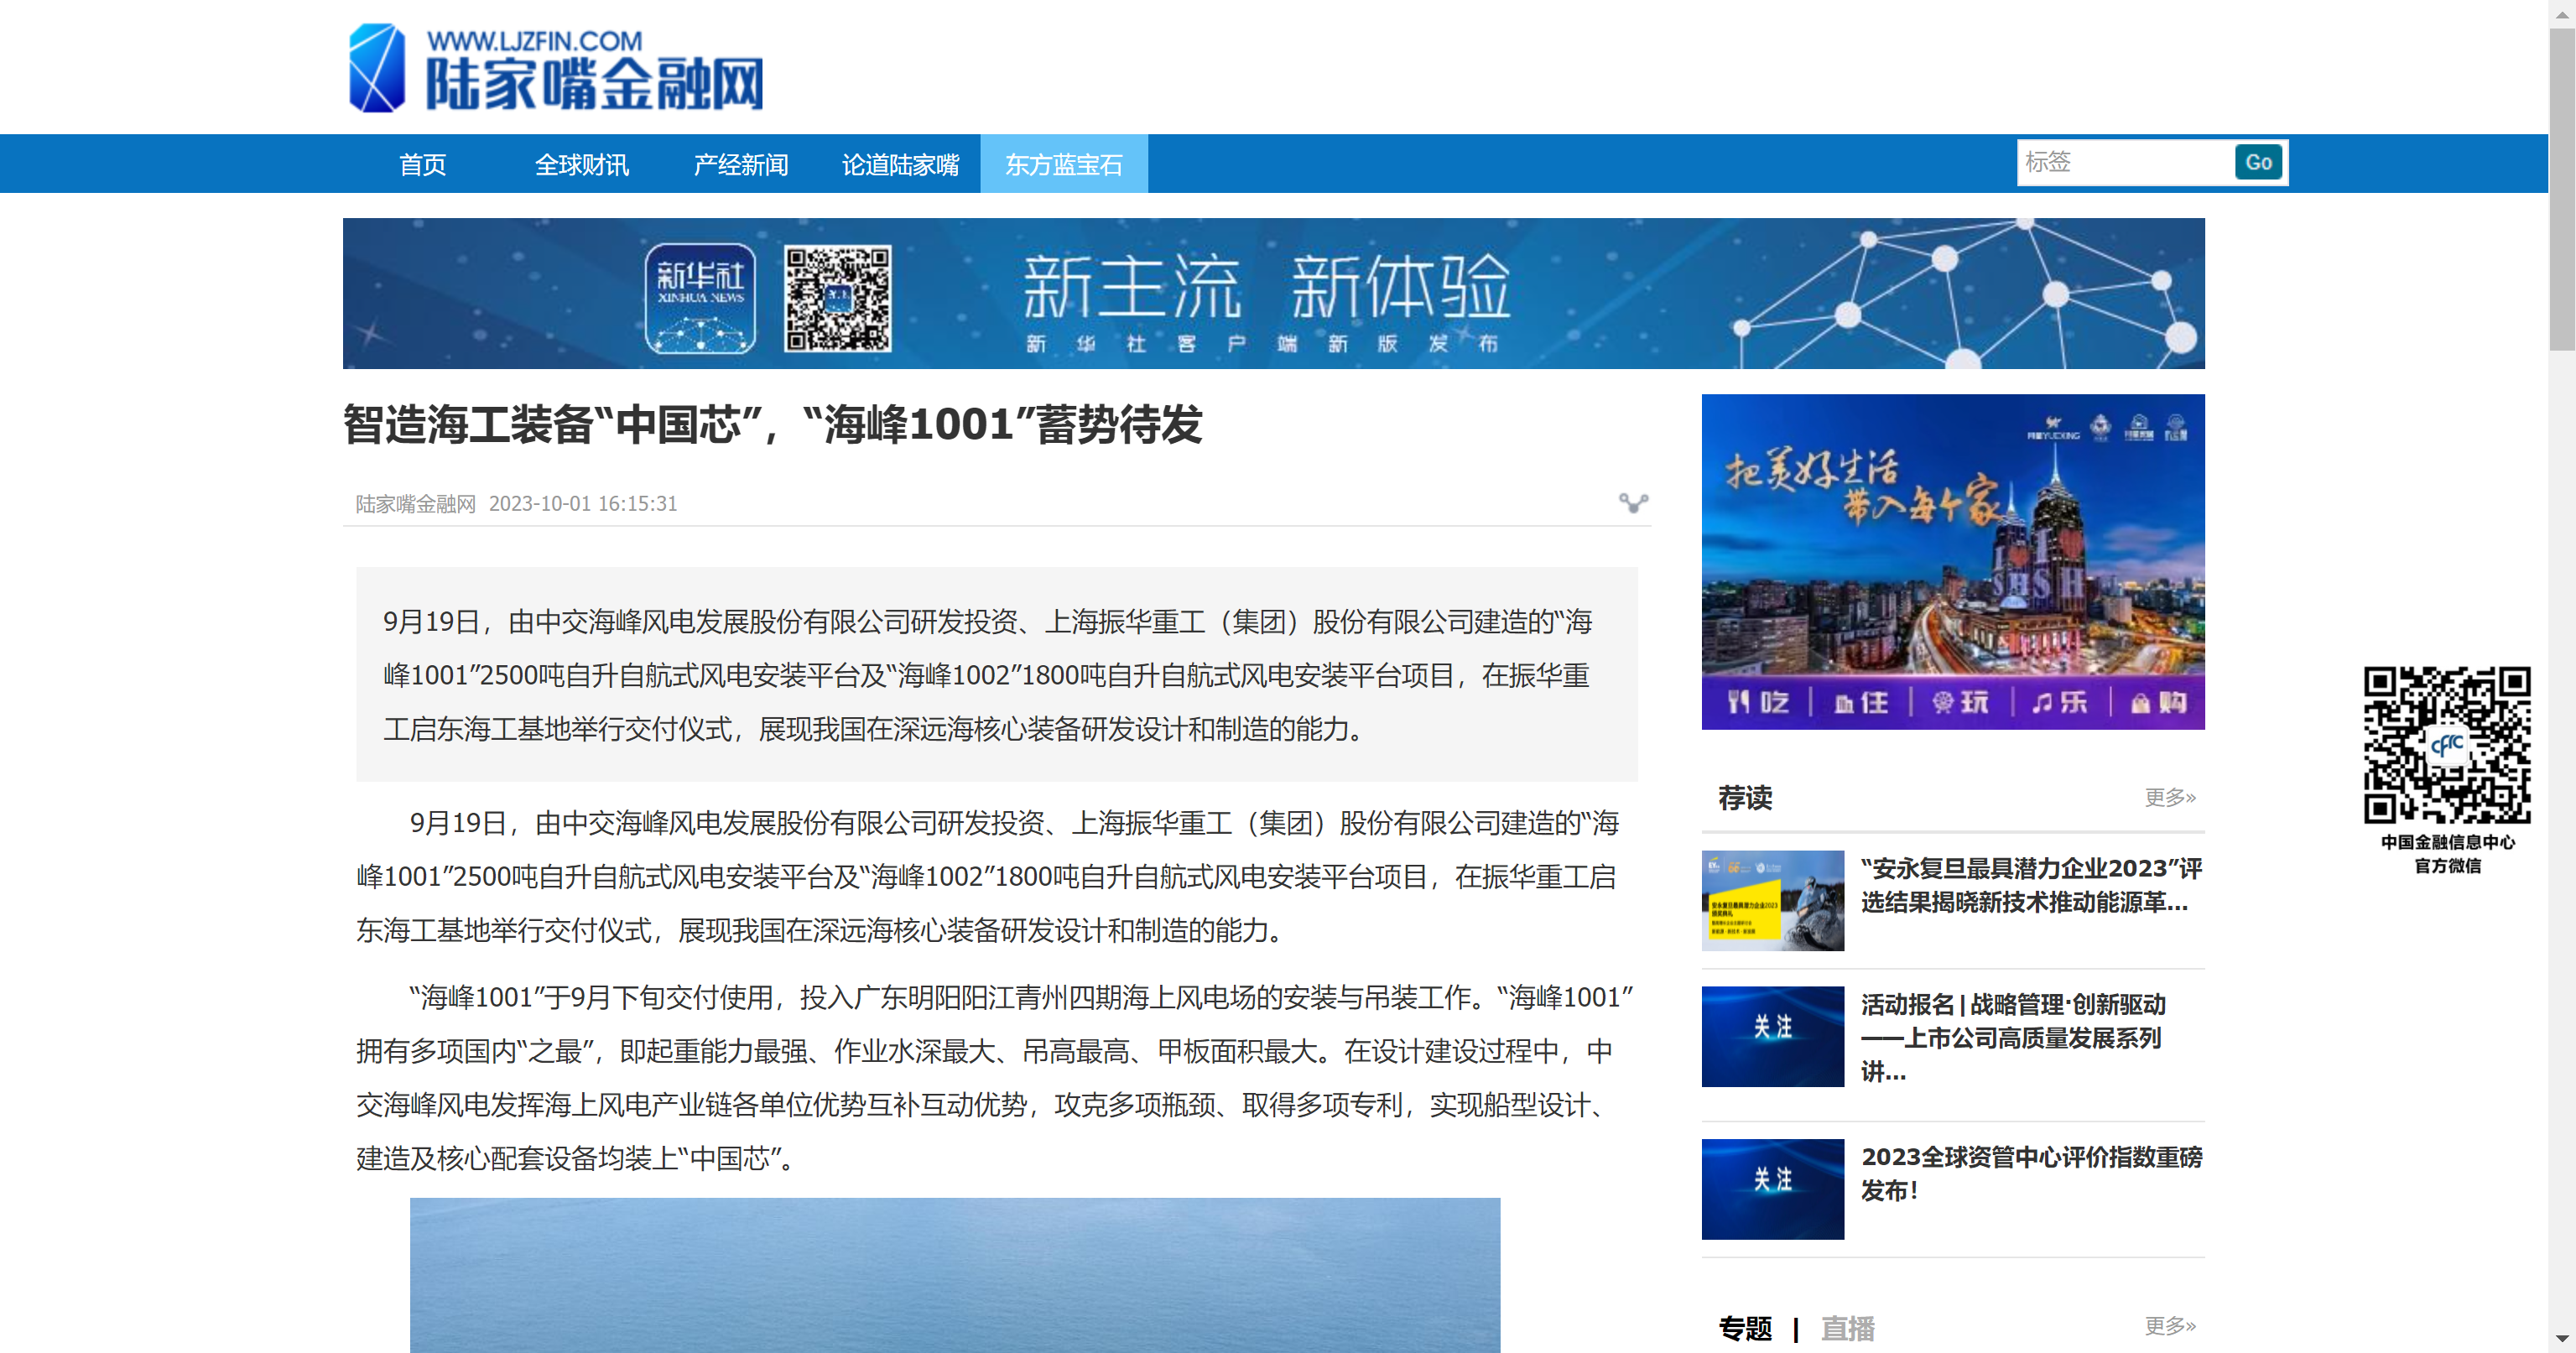Image resolution: width=2576 pixels, height=1353 pixels.
Task: Click the 把美好生活带入每个家 sidebar ad
Action: point(1952,561)
